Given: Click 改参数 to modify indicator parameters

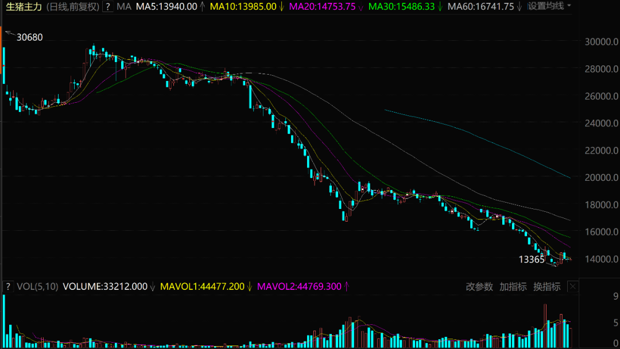Looking at the screenshot, I should click(479, 286).
